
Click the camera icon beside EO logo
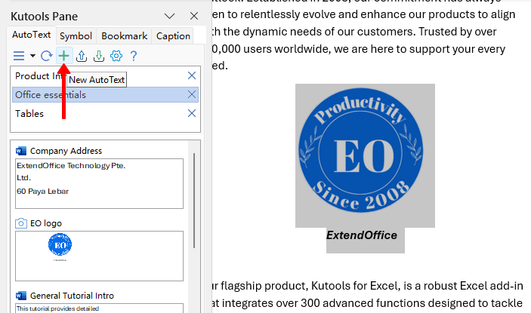click(x=21, y=223)
